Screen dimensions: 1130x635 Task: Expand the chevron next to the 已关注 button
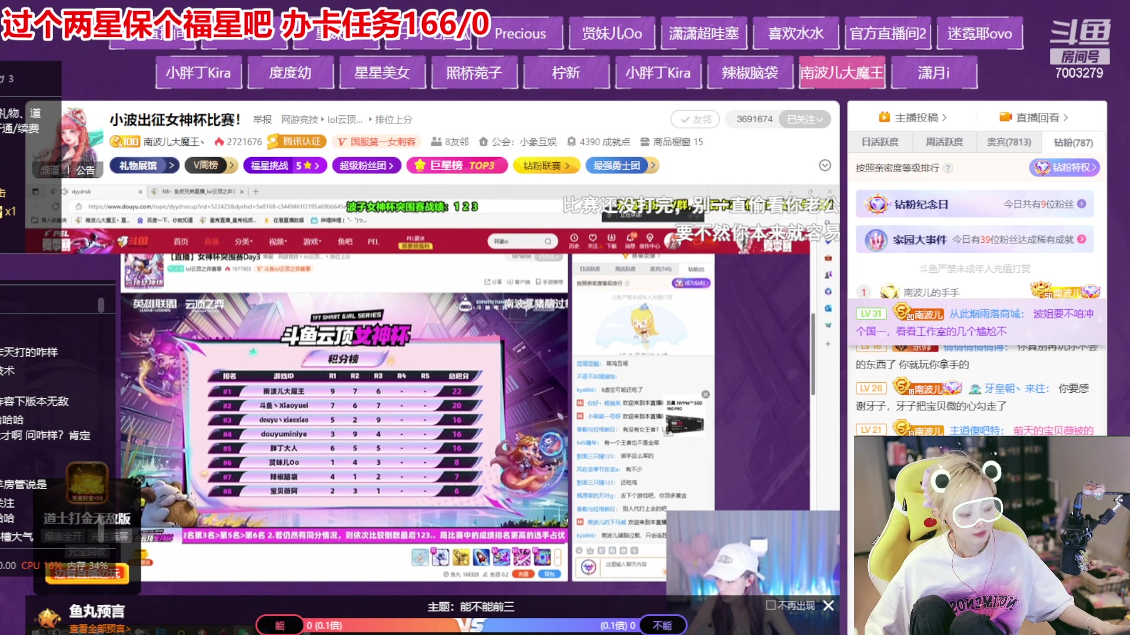[821, 119]
